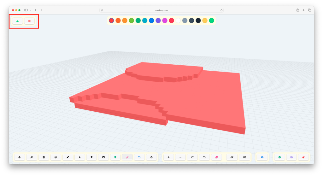
Task: Select the move arrows tool
Action: click(x=20, y=157)
